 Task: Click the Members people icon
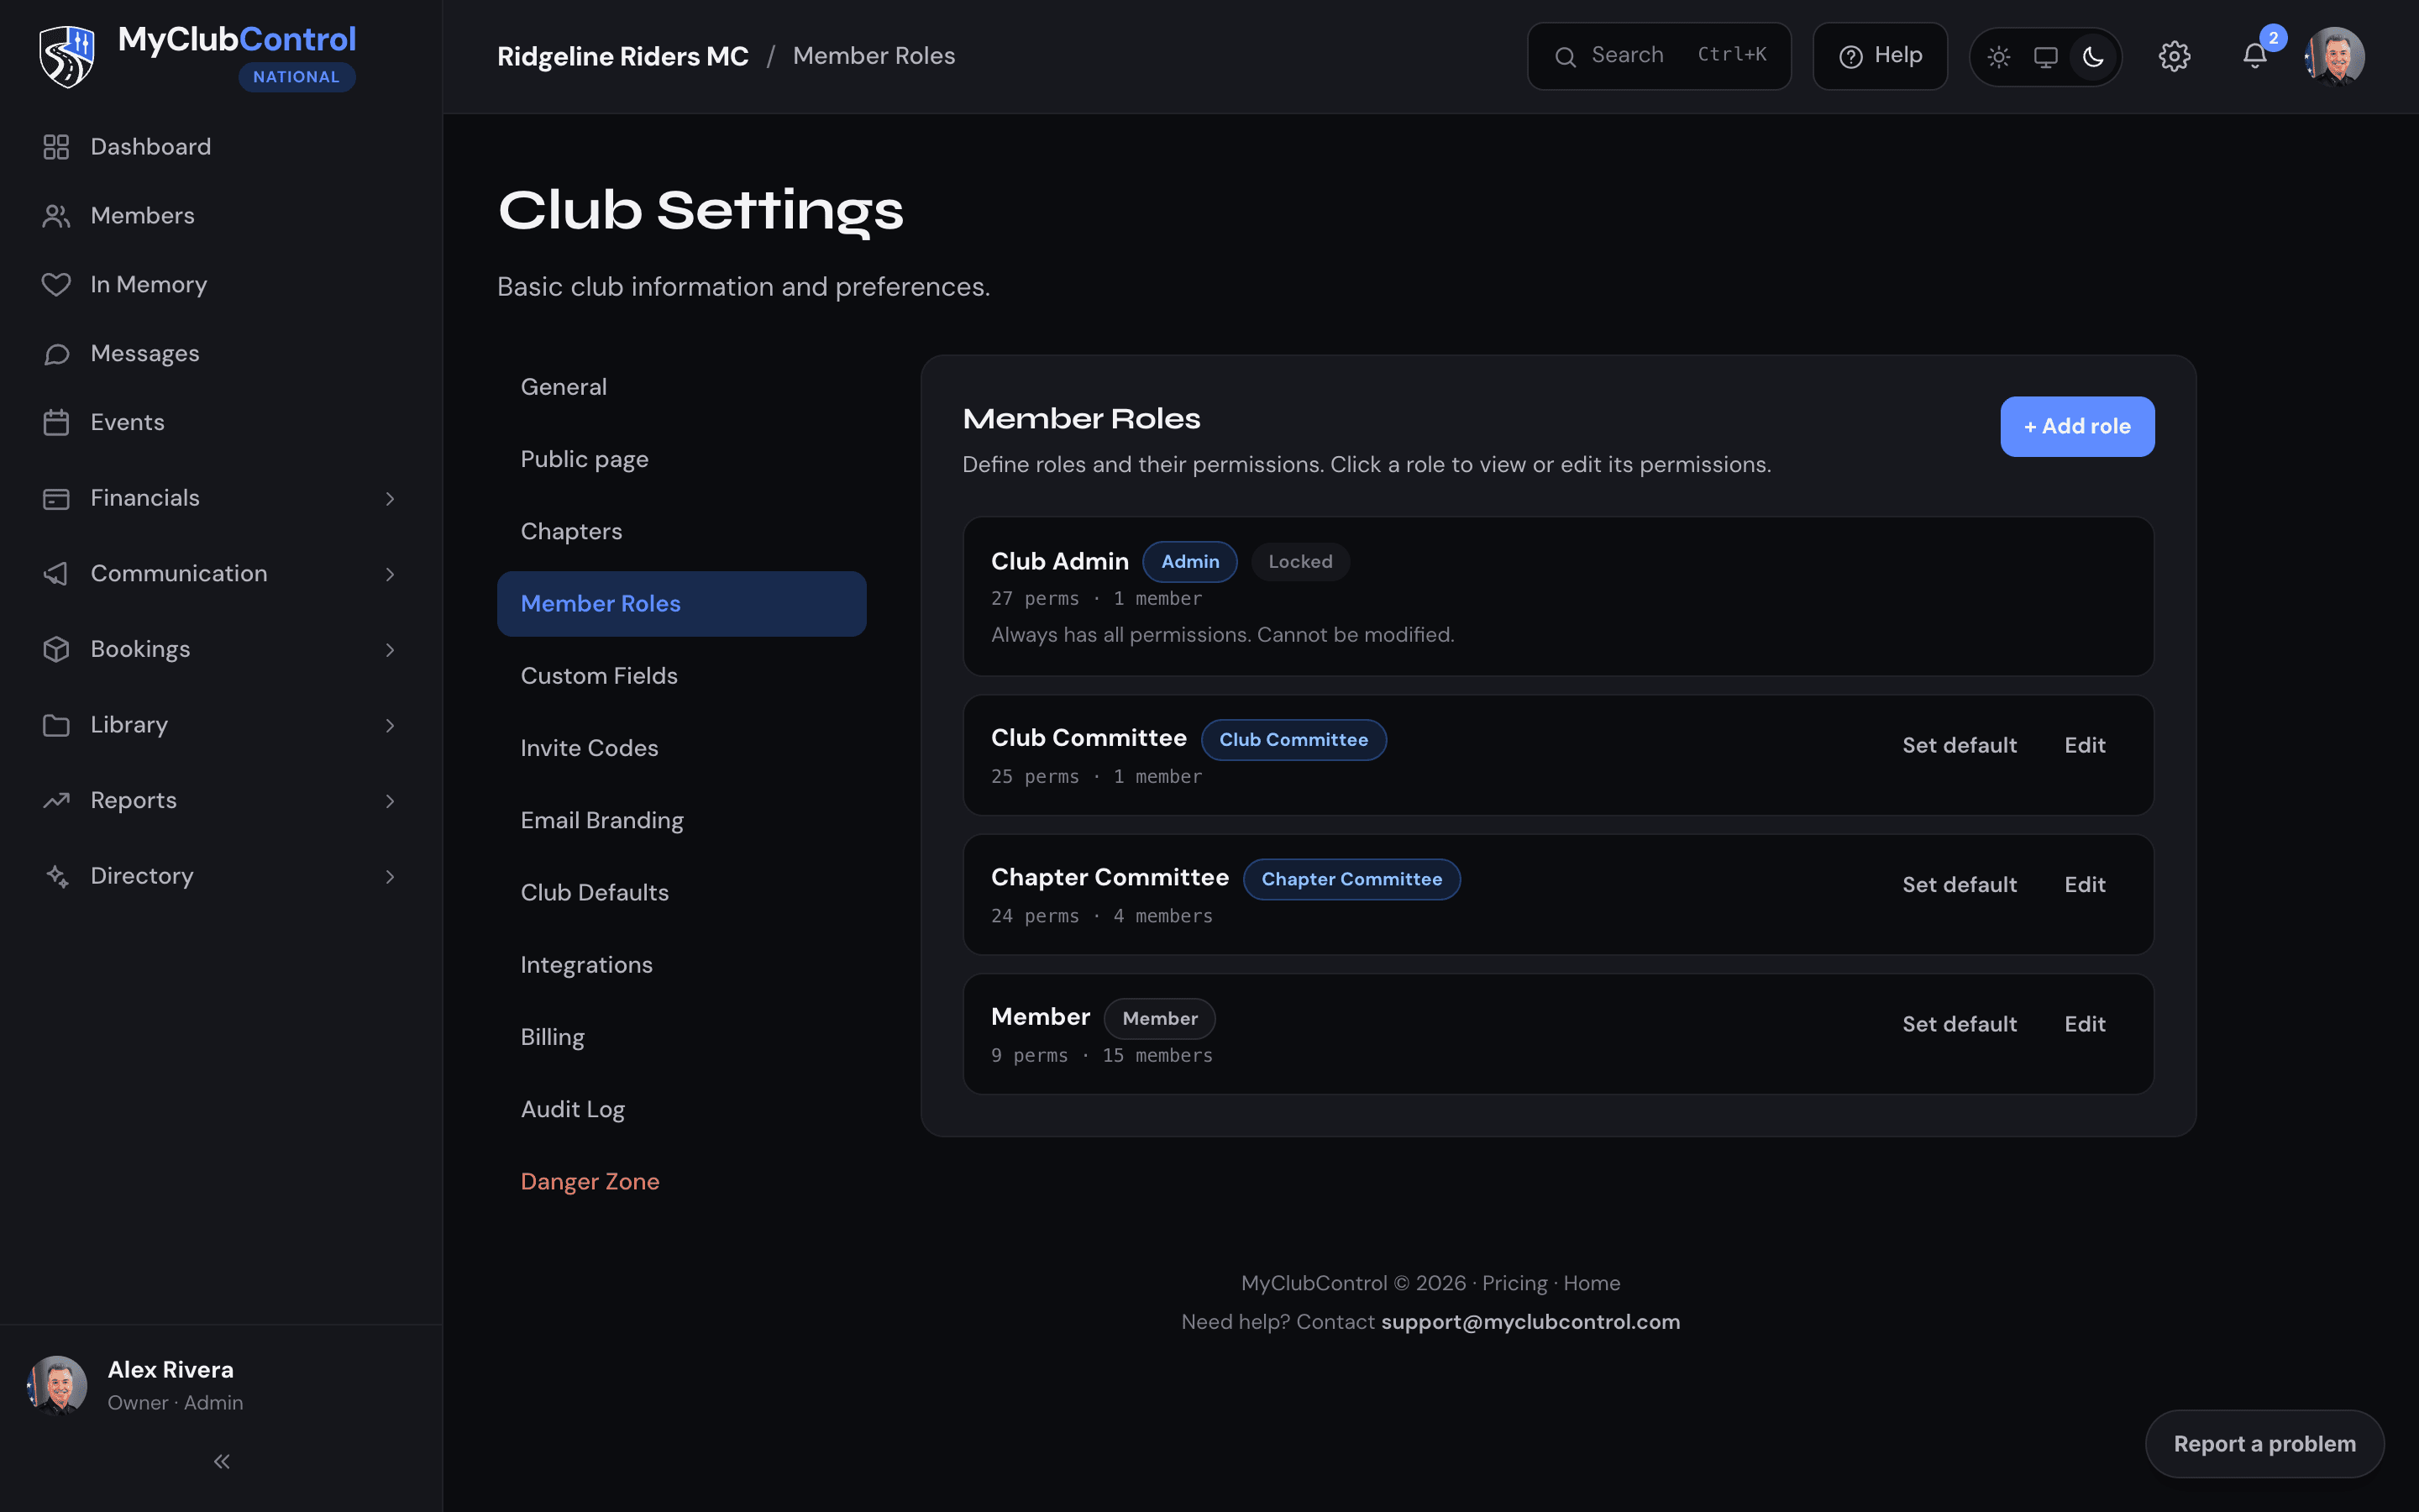56,216
